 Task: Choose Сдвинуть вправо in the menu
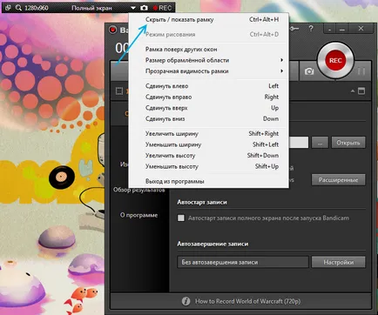(x=209, y=97)
